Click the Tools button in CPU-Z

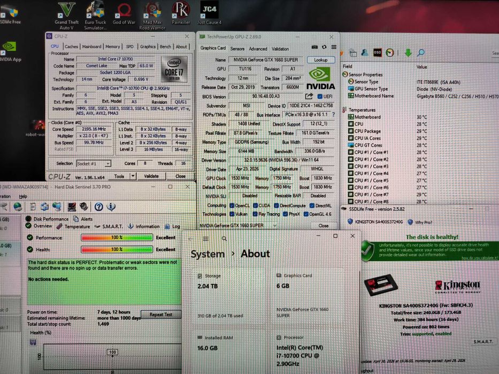pos(119,176)
